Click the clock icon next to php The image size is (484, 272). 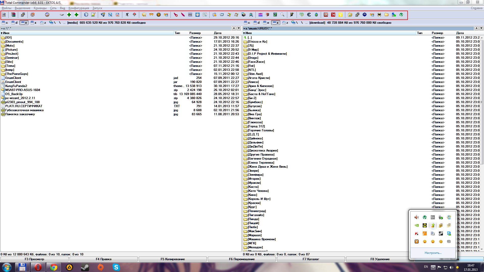point(197,15)
